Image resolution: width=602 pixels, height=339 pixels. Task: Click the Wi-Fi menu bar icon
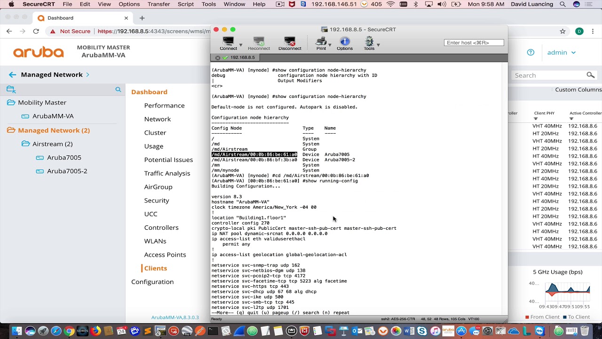pos(391,4)
